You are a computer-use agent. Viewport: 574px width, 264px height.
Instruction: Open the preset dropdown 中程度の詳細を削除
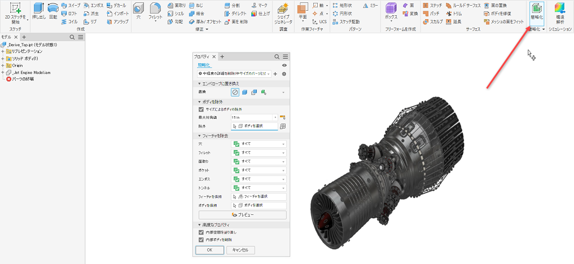[234, 74]
